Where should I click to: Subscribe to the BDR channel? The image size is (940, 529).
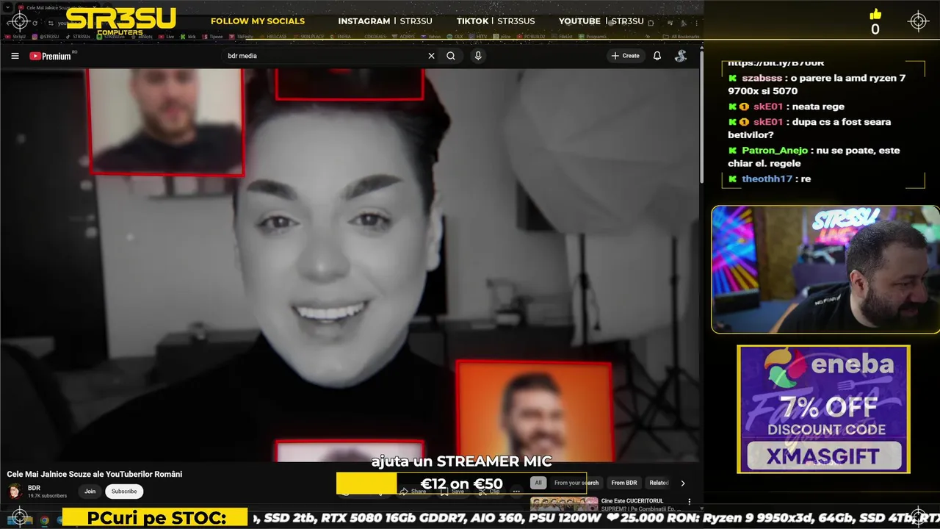124,492
